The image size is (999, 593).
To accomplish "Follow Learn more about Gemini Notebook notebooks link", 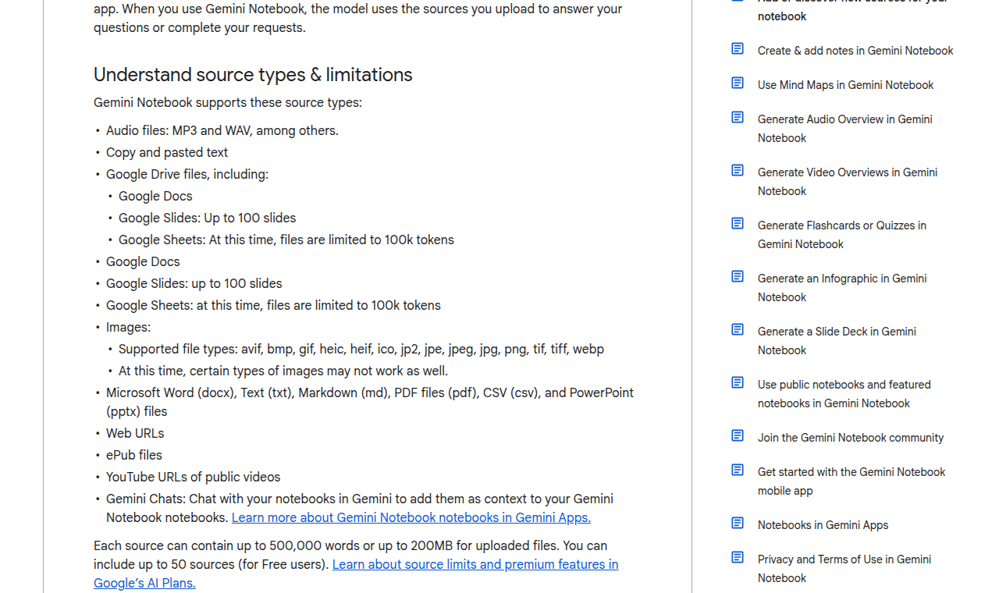I will click(x=411, y=517).
